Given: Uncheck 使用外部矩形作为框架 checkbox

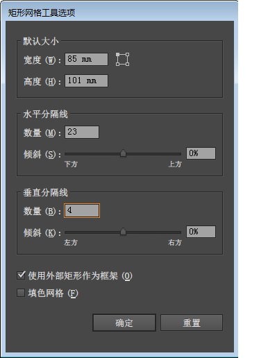Looking at the screenshot, I should tap(21, 275).
